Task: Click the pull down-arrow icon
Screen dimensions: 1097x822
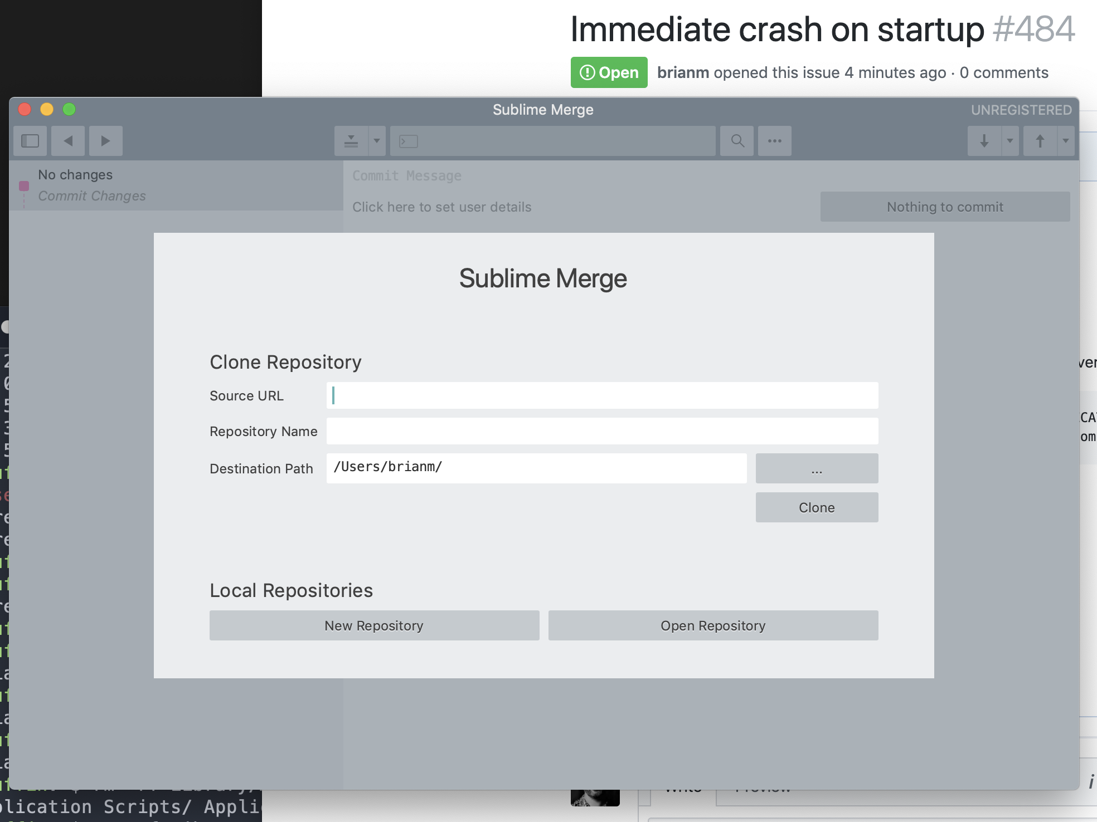Action: click(x=984, y=141)
